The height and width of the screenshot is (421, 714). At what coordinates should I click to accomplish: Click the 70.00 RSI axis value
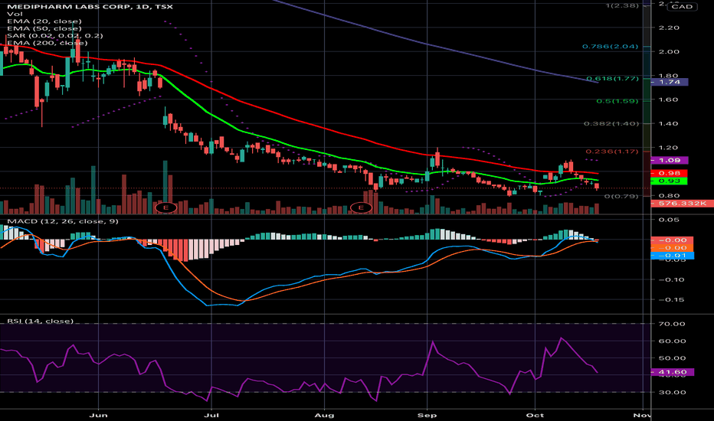click(x=672, y=324)
